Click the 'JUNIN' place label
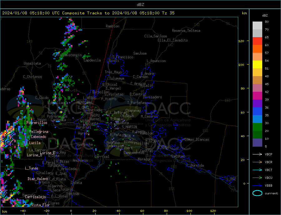 coord(126,136)
